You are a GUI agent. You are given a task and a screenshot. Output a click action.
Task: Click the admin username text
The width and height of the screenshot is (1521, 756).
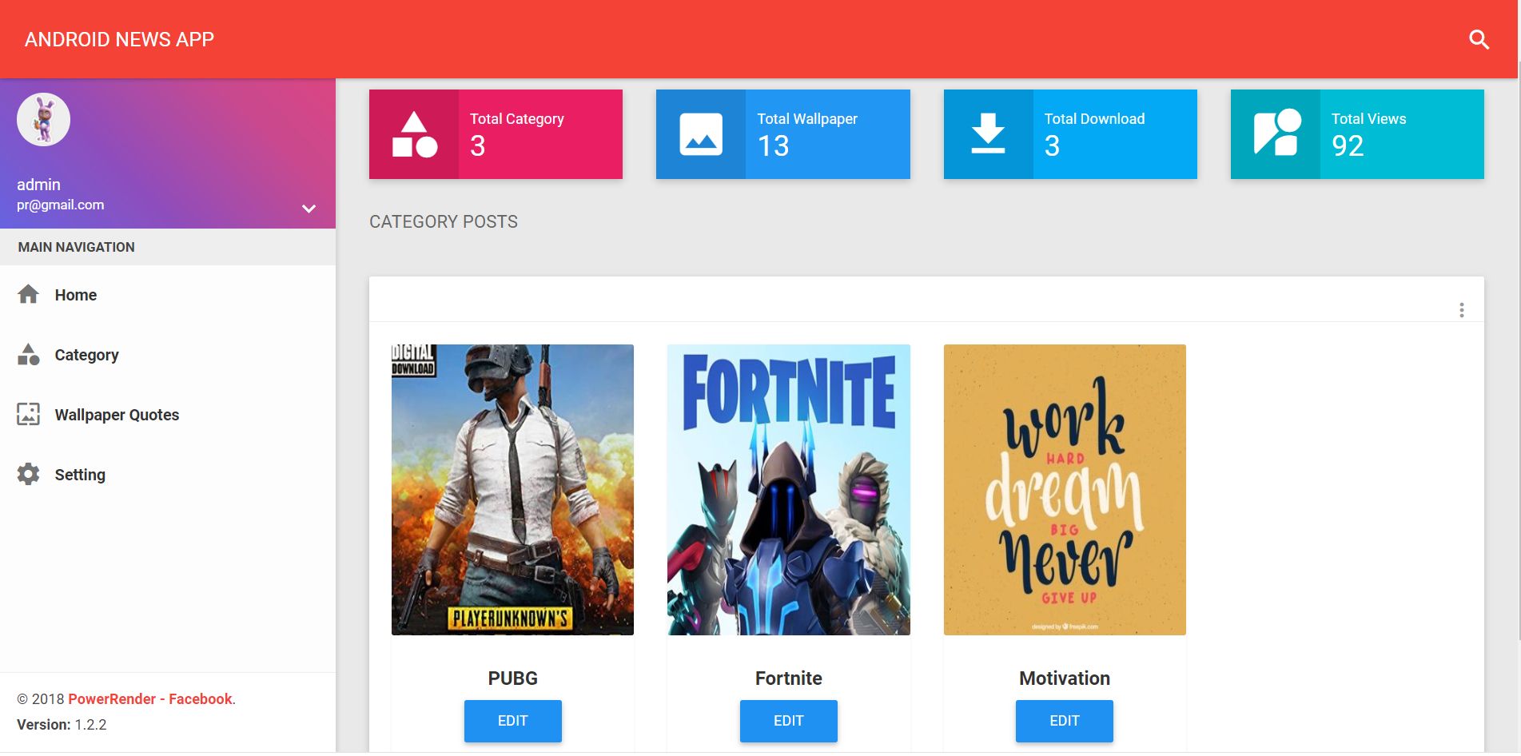pyautogui.click(x=38, y=185)
